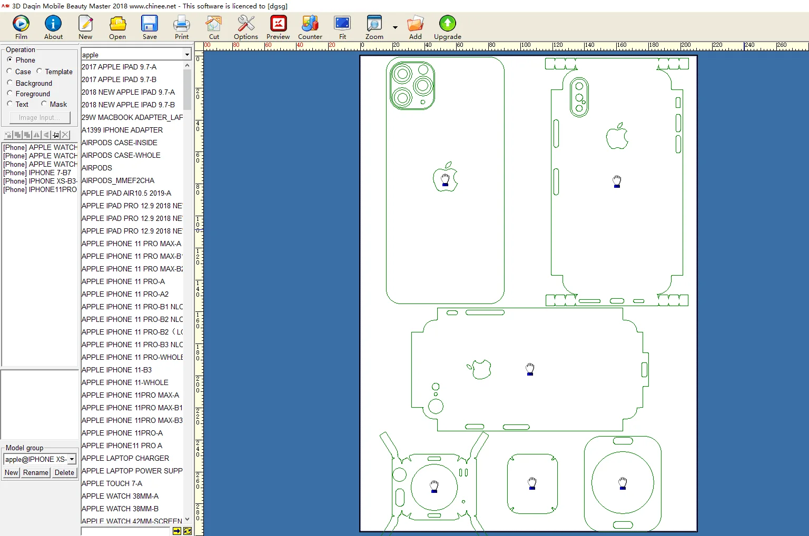The width and height of the screenshot is (809, 536).
Task: Click the yellow refresh arrows icon
Action: click(188, 531)
